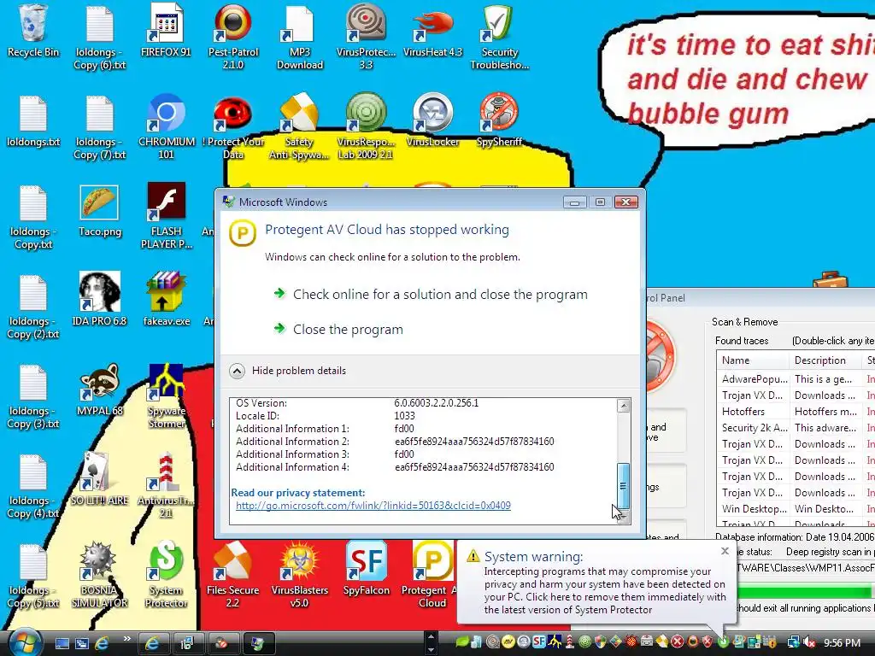The image size is (875, 656).
Task: Click the AntivirusTr... 2.1 lighthouse icon
Action: [x=167, y=485]
